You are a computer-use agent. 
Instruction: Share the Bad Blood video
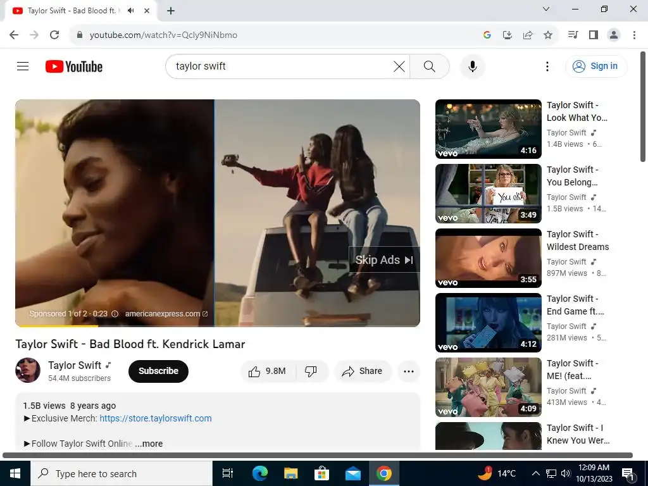pos(363,371)
